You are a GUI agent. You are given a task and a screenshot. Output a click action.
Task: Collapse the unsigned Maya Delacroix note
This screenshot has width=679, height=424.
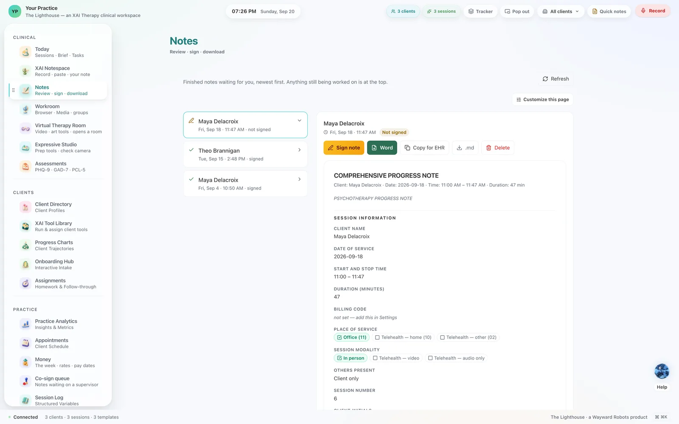point(300,121)
